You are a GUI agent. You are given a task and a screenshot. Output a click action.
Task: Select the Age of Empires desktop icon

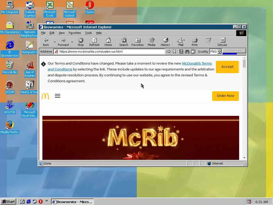(x=30, y=69)
